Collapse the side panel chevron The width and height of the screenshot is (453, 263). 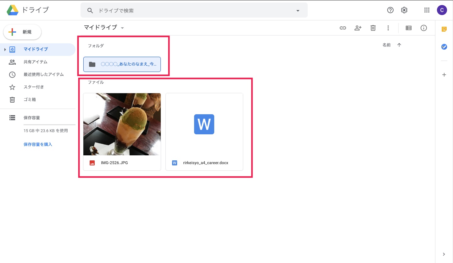point(444,254)
